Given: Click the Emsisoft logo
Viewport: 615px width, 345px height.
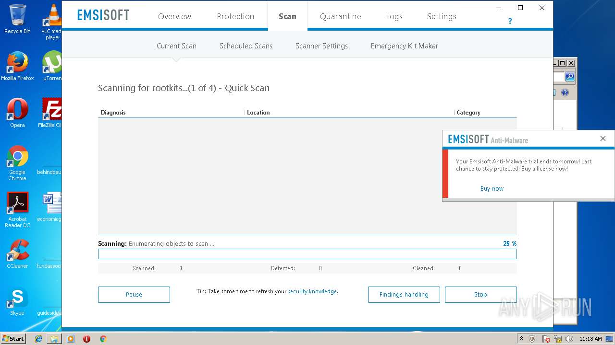Looking at the screenshot, I should tap(103, 15).
